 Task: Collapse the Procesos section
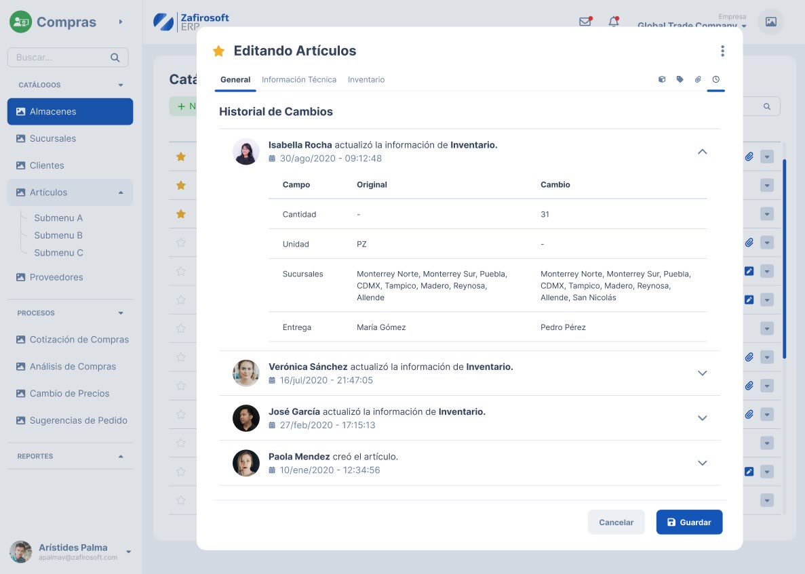(x=121, y=313)
